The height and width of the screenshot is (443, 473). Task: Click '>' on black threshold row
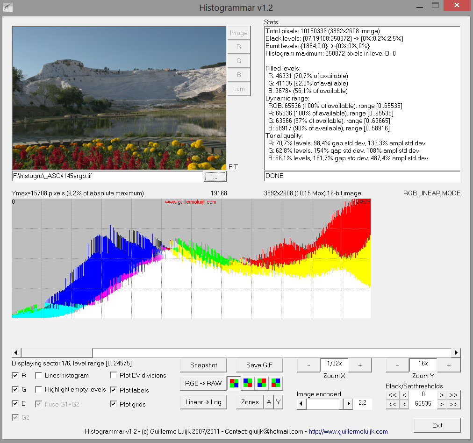pos(442,395)
